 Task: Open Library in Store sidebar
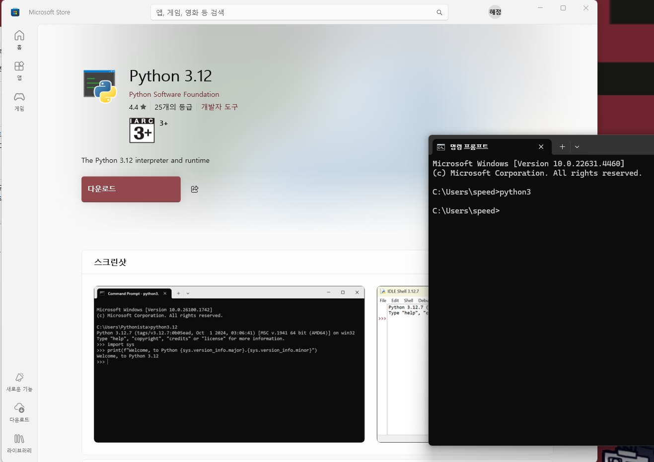pyautogui.click(x=19, y=443)
